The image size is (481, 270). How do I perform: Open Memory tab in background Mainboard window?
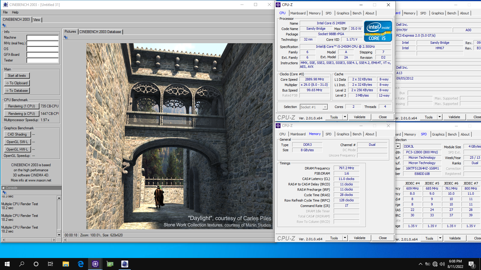(409, 13)
